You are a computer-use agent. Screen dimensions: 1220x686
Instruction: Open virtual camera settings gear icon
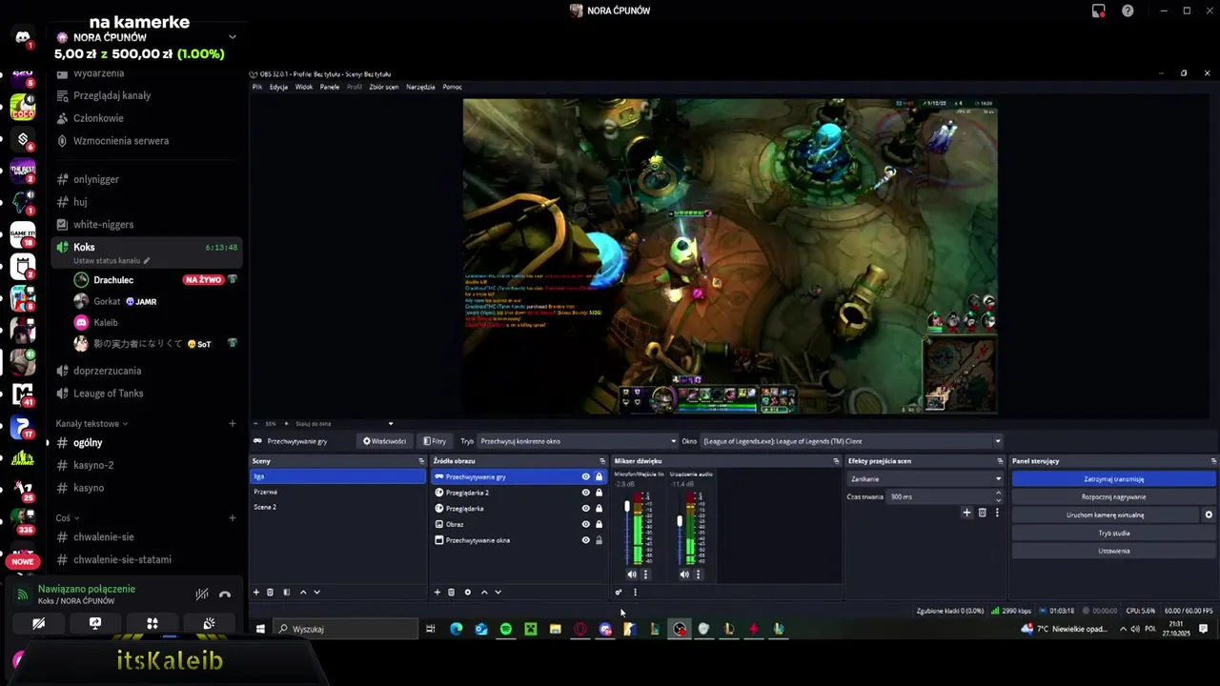coord(1209,514)
